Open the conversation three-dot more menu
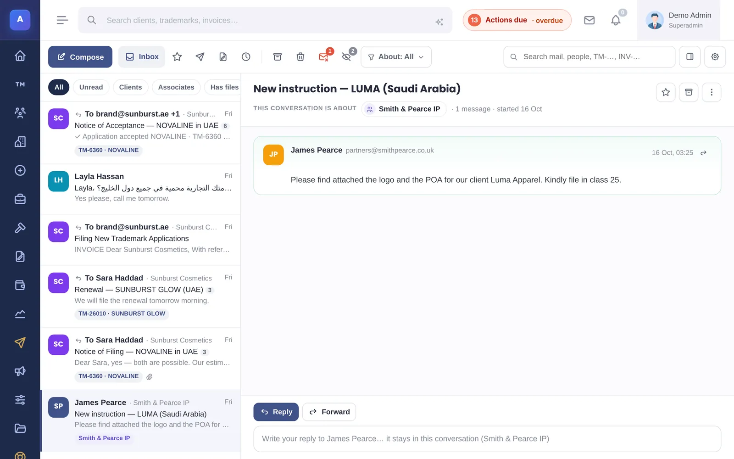Image resolution: width=734 pixels, height=459 pixels. tap(712, 92)
